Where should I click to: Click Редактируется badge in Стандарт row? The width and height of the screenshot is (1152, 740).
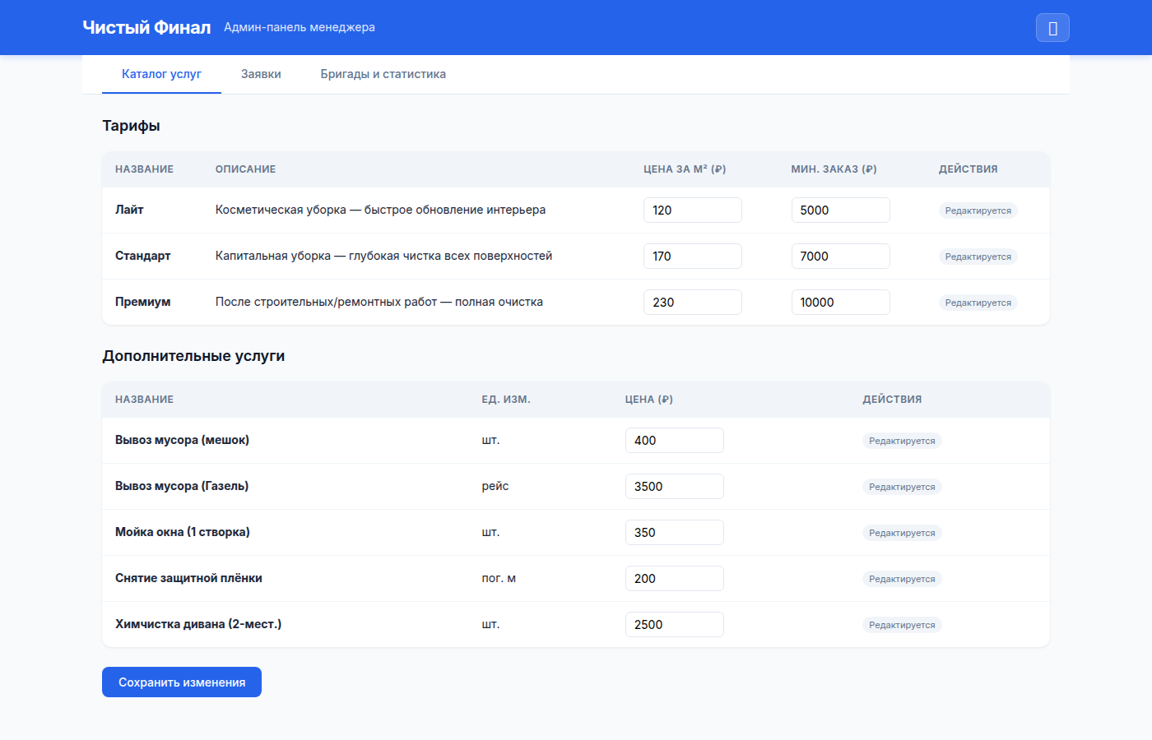point(978,257)
